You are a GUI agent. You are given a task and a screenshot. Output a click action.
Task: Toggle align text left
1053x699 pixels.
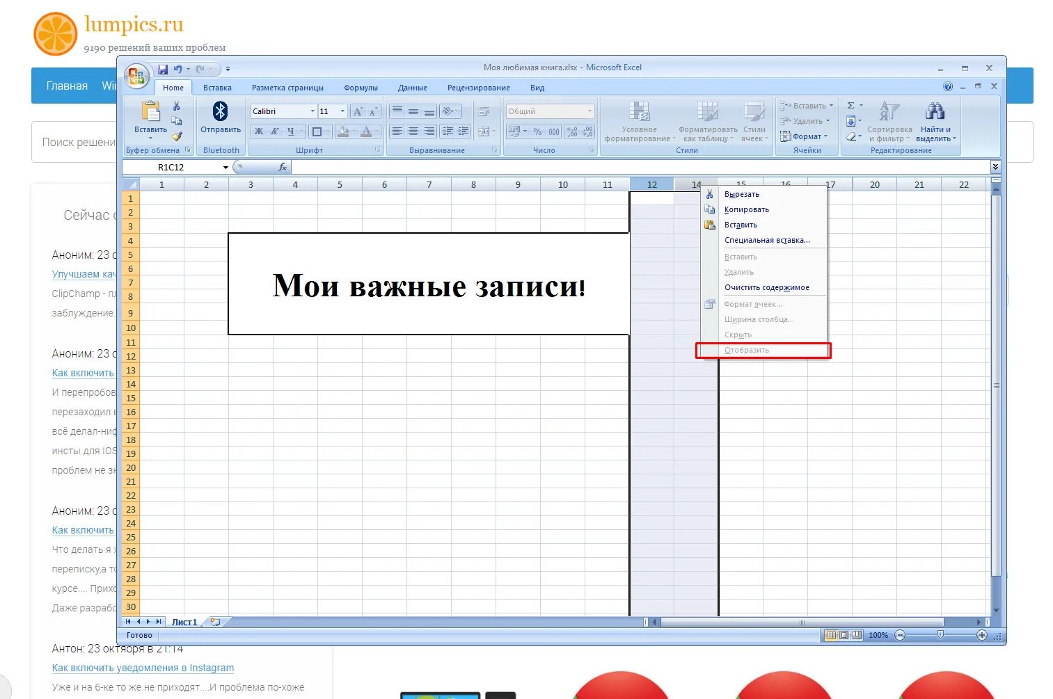pos(397,131)
